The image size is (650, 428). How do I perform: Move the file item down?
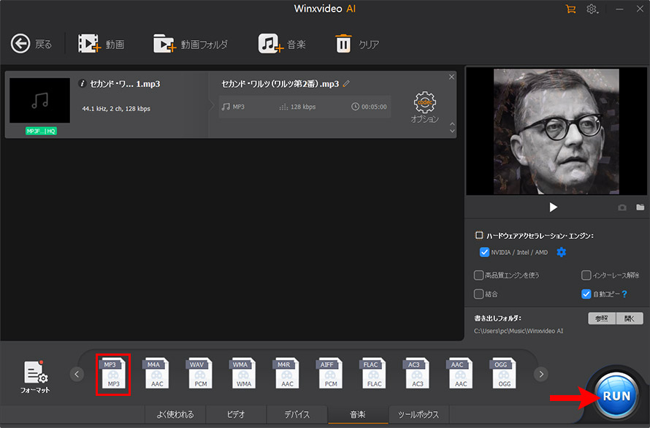click(452, 131)
